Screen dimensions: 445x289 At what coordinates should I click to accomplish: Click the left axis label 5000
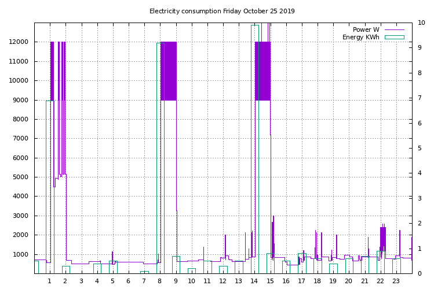[20, 177]
